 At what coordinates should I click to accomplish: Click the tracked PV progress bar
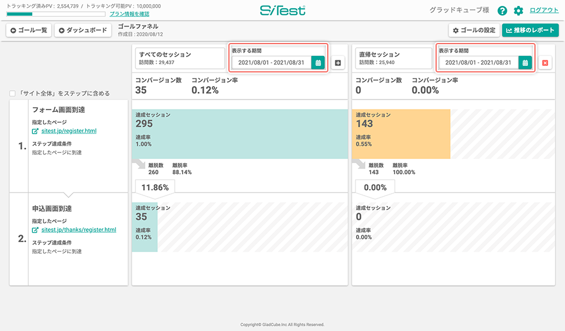[x=56, y=14]
